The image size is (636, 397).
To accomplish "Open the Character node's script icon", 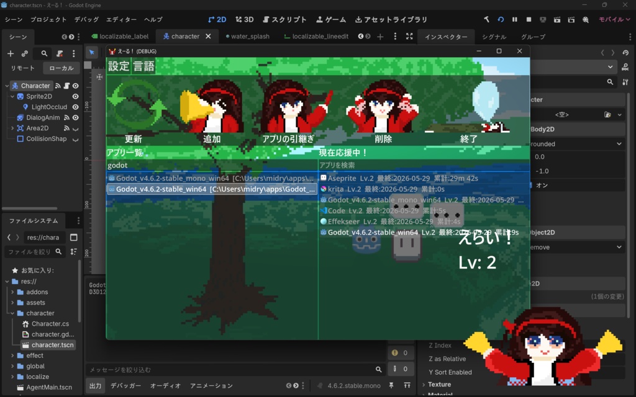I will (x=66, y=86).
